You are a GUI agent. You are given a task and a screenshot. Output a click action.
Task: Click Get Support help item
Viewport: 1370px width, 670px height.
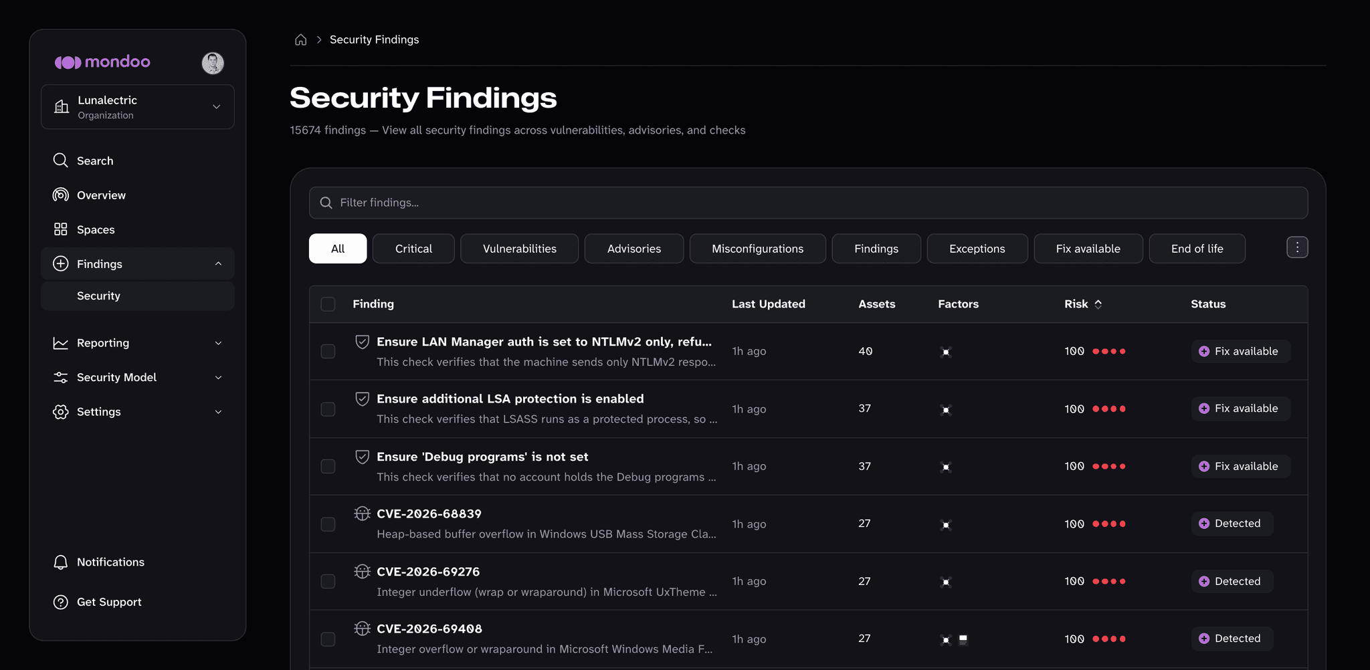tap(138, 602)
